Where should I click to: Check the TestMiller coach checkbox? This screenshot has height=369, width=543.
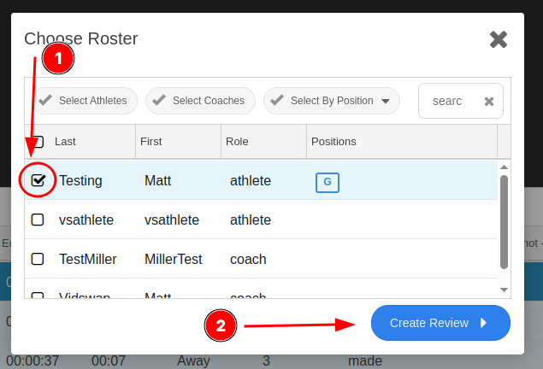pyautogui.click(x=38, y=259)
